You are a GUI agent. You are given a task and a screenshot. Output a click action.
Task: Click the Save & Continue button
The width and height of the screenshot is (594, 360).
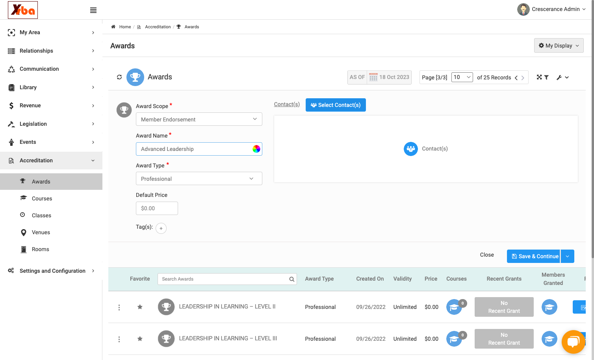coord(534,256)
